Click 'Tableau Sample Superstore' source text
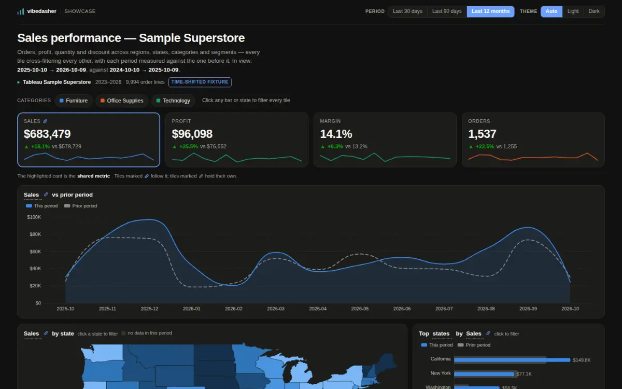The image size is (622, 389). click(x=56, y=82)
